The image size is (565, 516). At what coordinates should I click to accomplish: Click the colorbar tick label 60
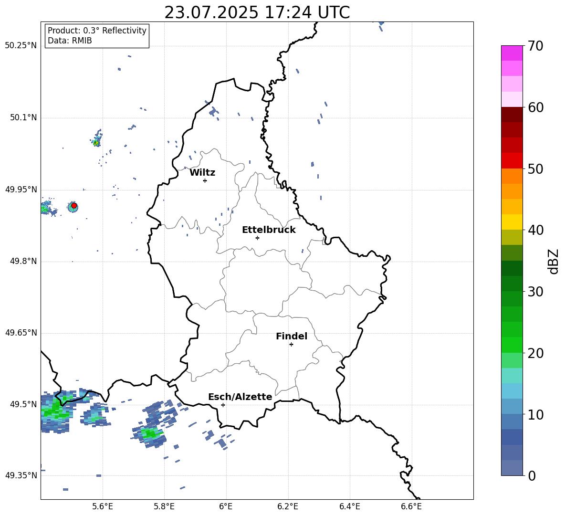[x=535, y=107]
